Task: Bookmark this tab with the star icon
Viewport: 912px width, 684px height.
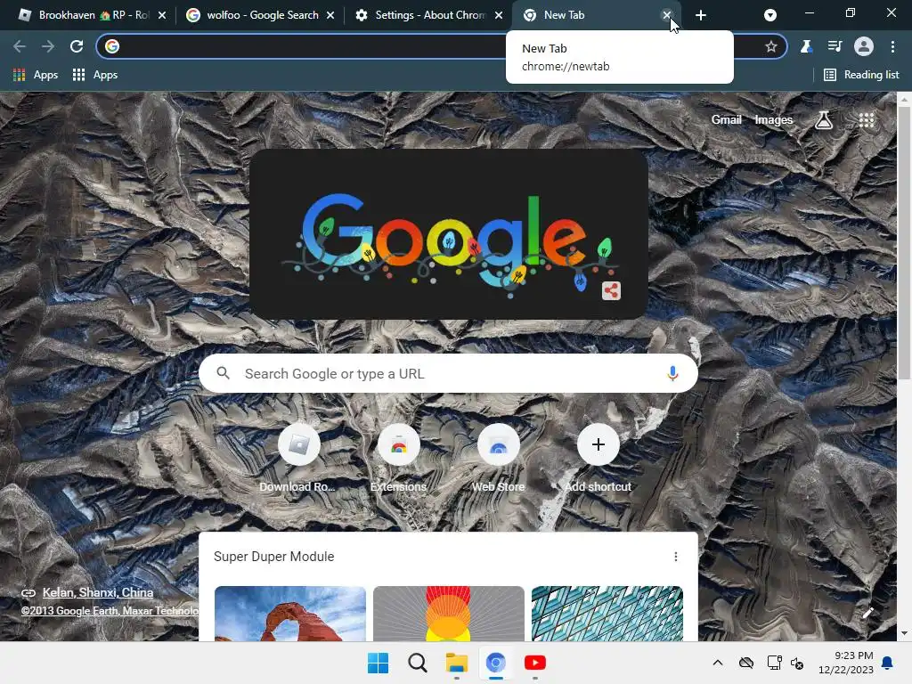Action: pyautogui.click(x=771, y=46)
